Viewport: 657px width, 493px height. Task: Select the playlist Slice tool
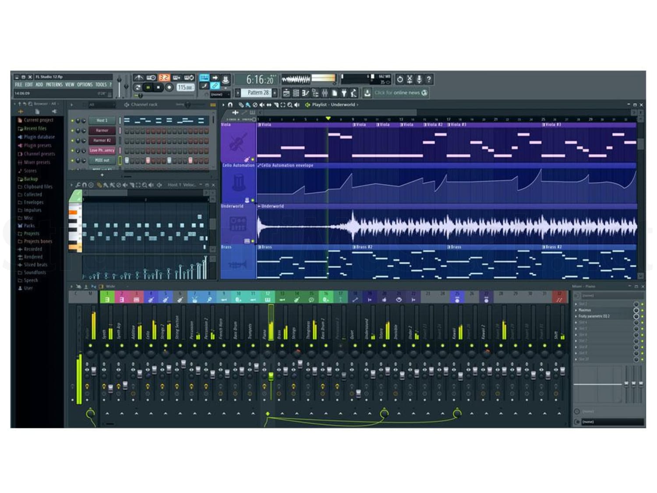276,105
